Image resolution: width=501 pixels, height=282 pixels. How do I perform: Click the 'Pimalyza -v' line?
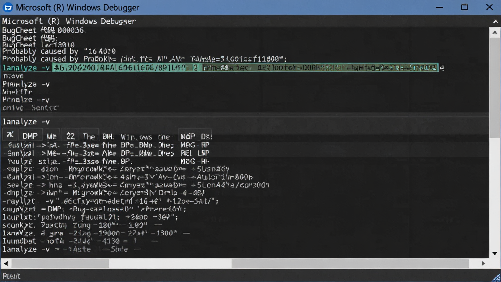[x=26, y=84]
